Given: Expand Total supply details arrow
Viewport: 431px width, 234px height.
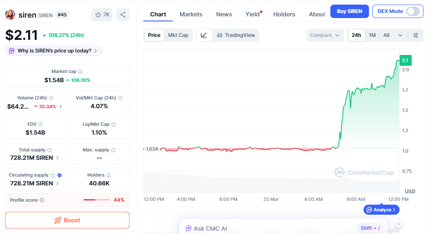Looking at the screenshot, I should point(57,158).
